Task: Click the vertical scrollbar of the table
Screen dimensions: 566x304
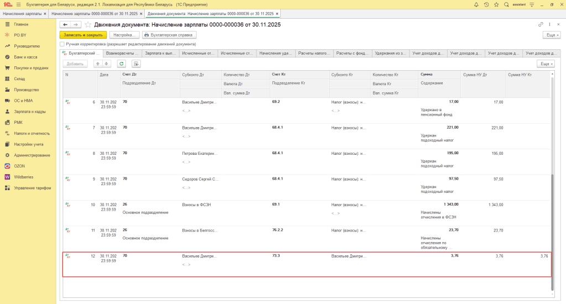Action: [552, 221]
